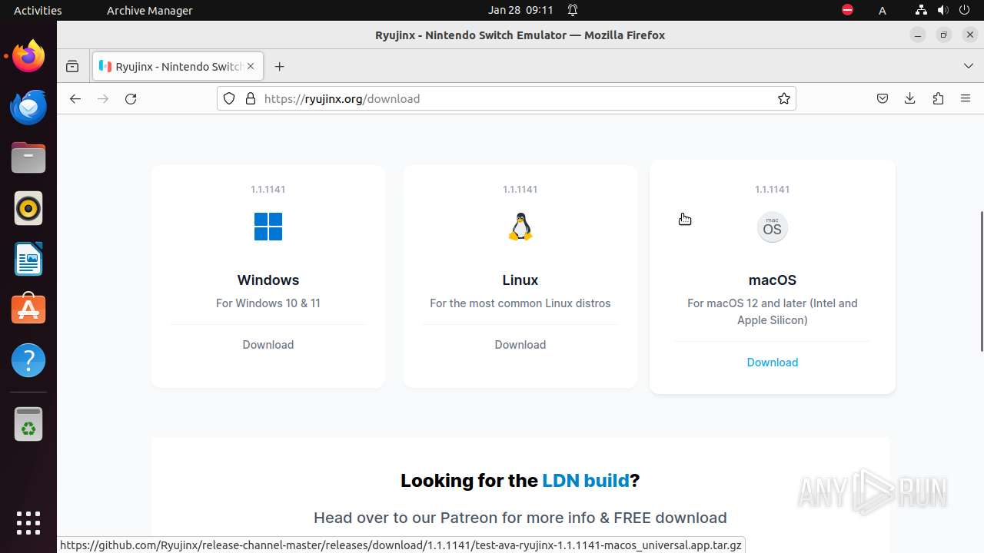Click the Windows heading

268,280
